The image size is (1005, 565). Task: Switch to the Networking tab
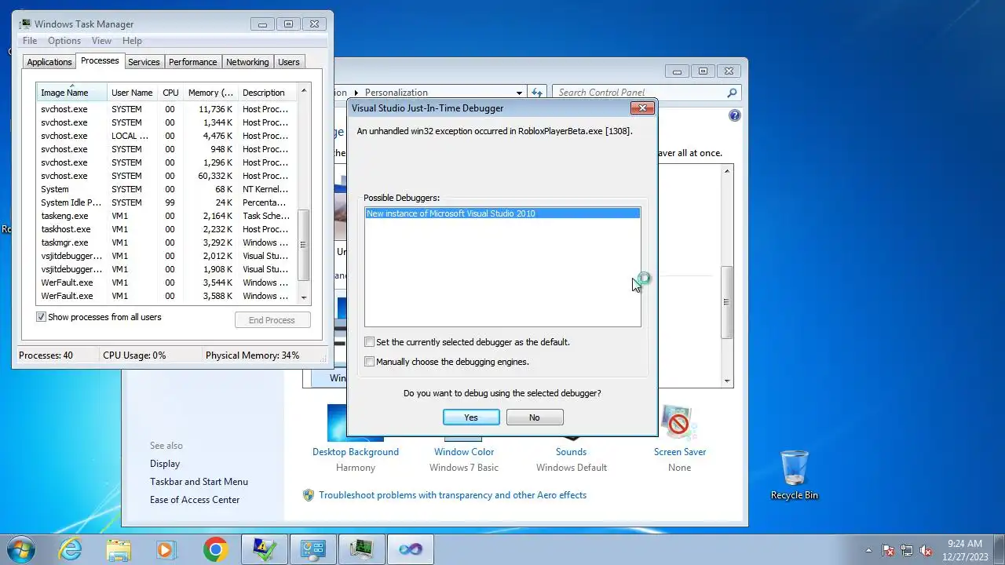pyautogui.click(x=247, y=62)
